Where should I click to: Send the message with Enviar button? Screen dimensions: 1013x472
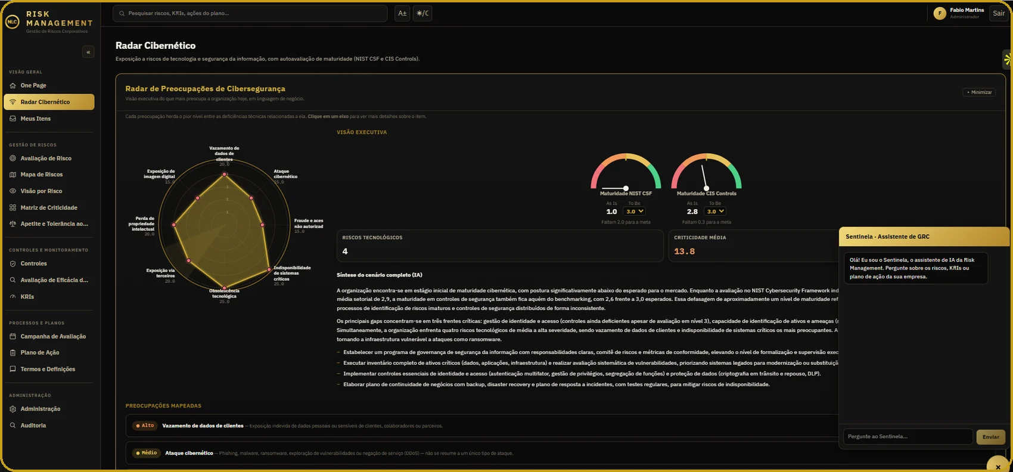tap(991, 437)
